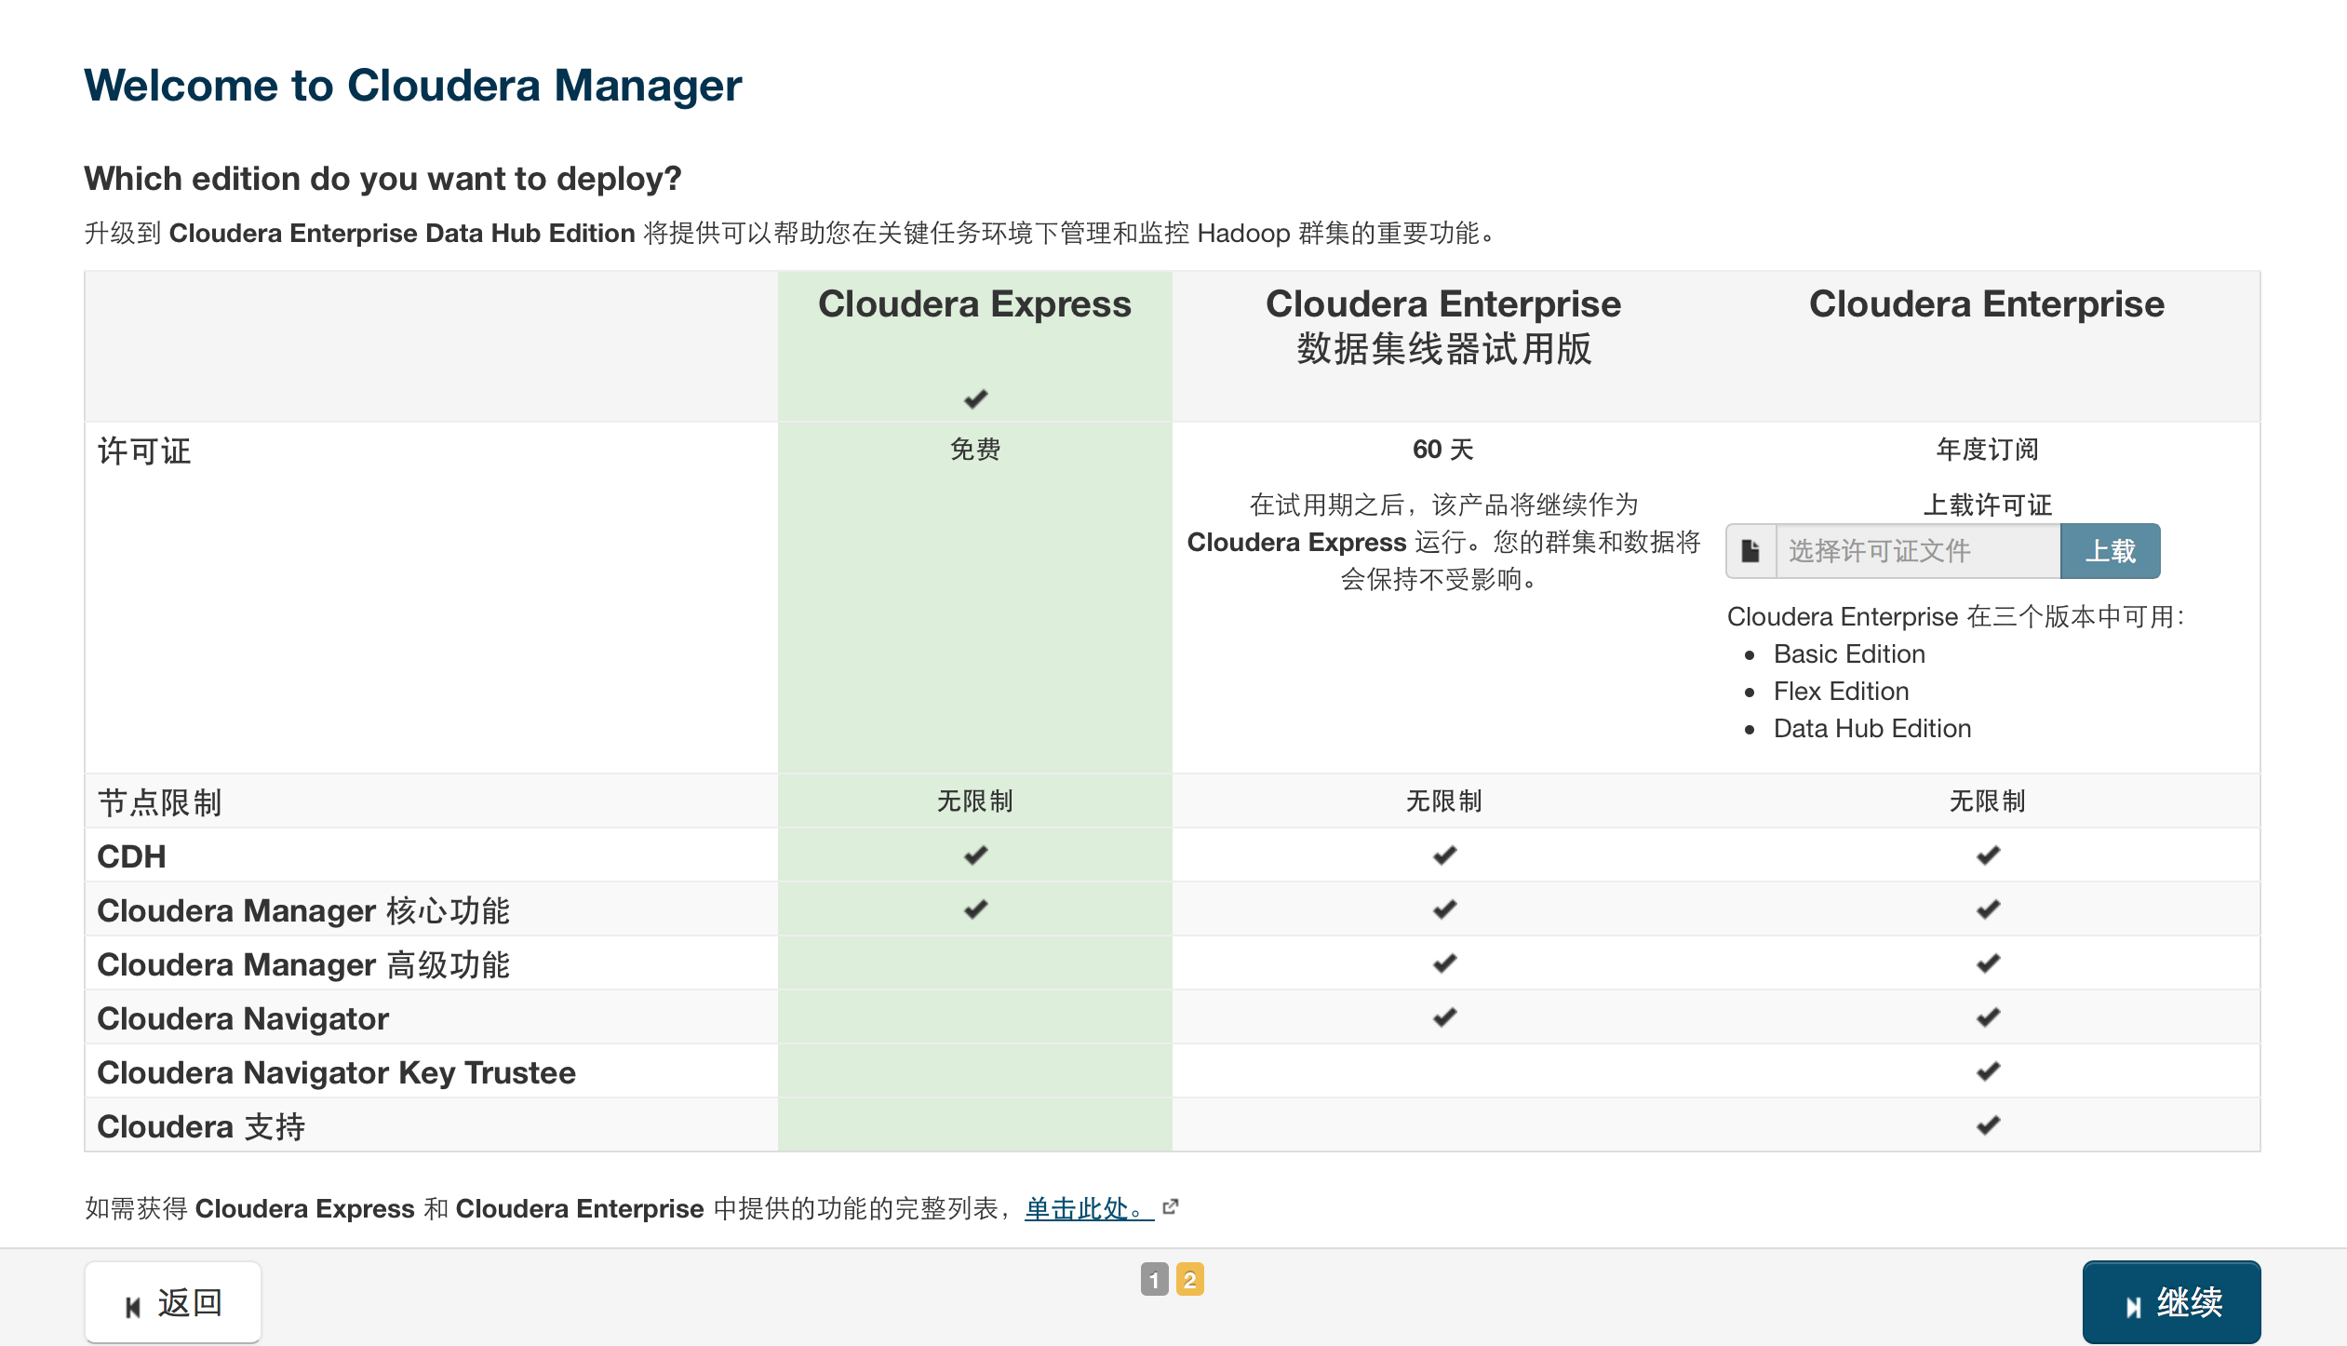Click the 年度订阅 text
This screenshot has height=1346, width=2347.
point(1987,450)
